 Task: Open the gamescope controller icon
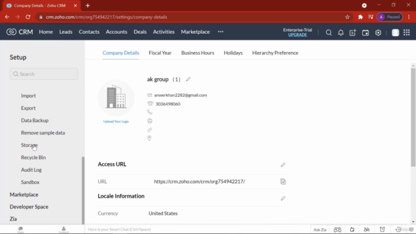point(337,229)
